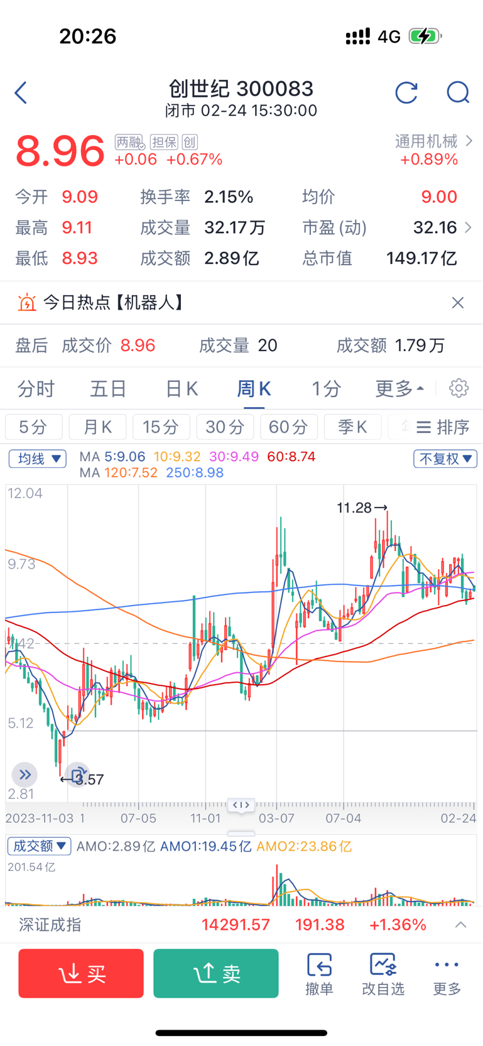The height and width of the screenshot is (1046, 483).
Task: Open the 更多 three-dots menu at bottom
Action: coord(447,973)
